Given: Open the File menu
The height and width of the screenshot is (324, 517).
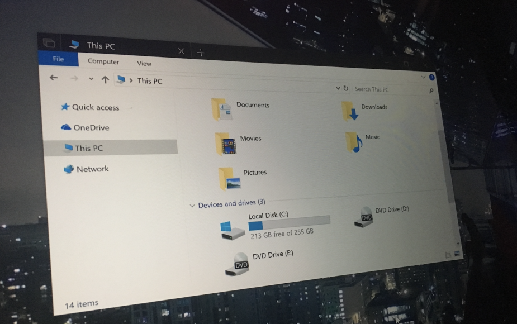Looking at the screenshot, I should coord(58,59).
